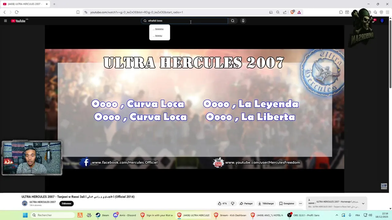Subscribe with the S'abonner button

point(66,204)
